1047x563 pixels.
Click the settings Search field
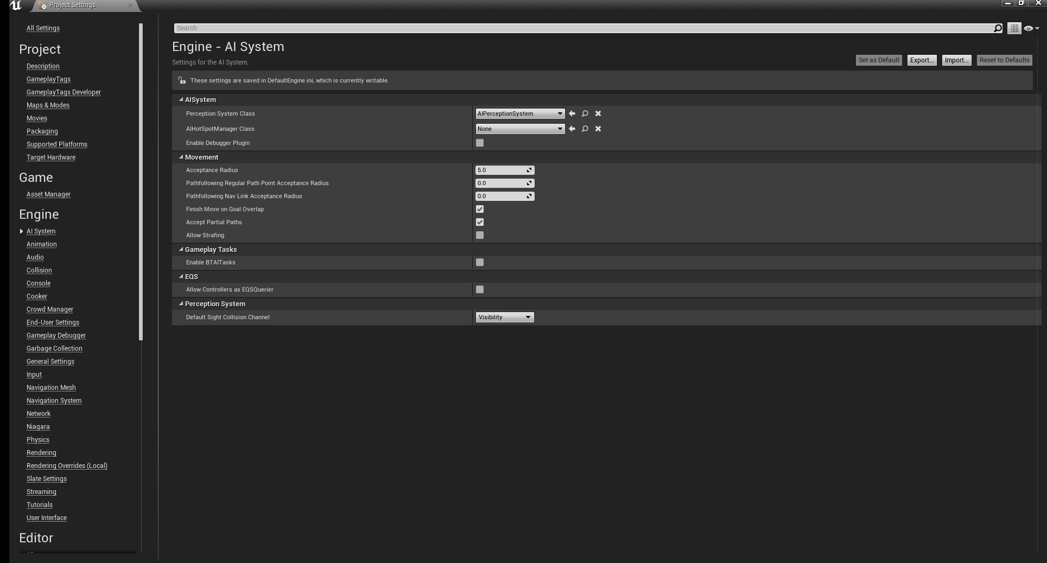pyautogui.click(x=583, y=28)
